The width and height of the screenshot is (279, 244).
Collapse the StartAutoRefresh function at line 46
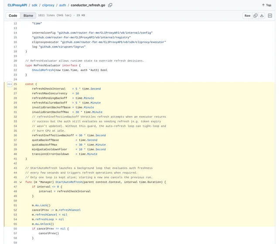click(x=20, y=182)
